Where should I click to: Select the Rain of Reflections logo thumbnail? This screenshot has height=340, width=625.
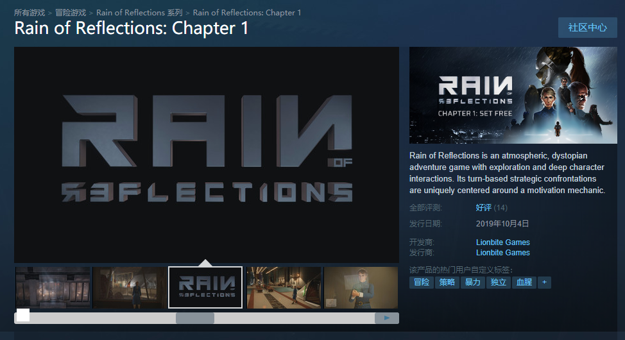pos(205,287)
